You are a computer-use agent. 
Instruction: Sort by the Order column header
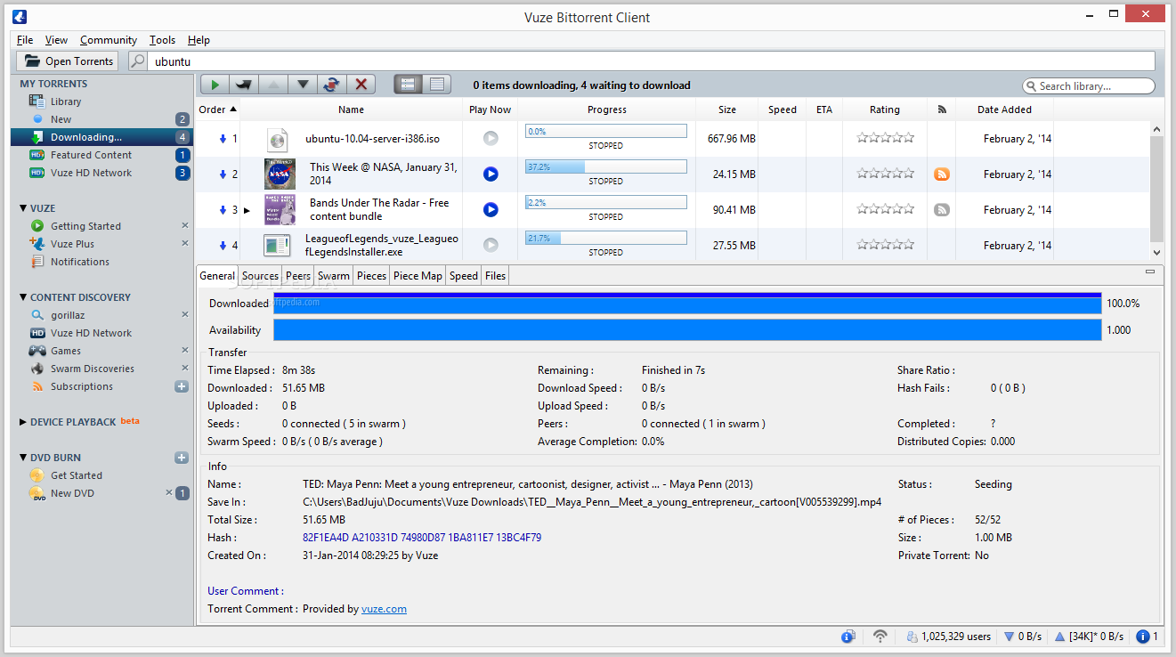(x=218, y=109)
